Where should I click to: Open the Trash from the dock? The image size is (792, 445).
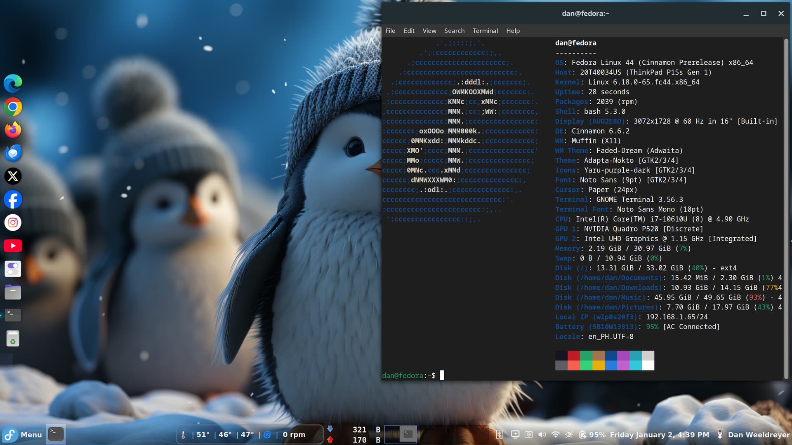point(13,339)
